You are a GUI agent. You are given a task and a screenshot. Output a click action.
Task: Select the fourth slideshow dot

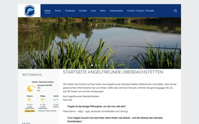tap(103, 65)
